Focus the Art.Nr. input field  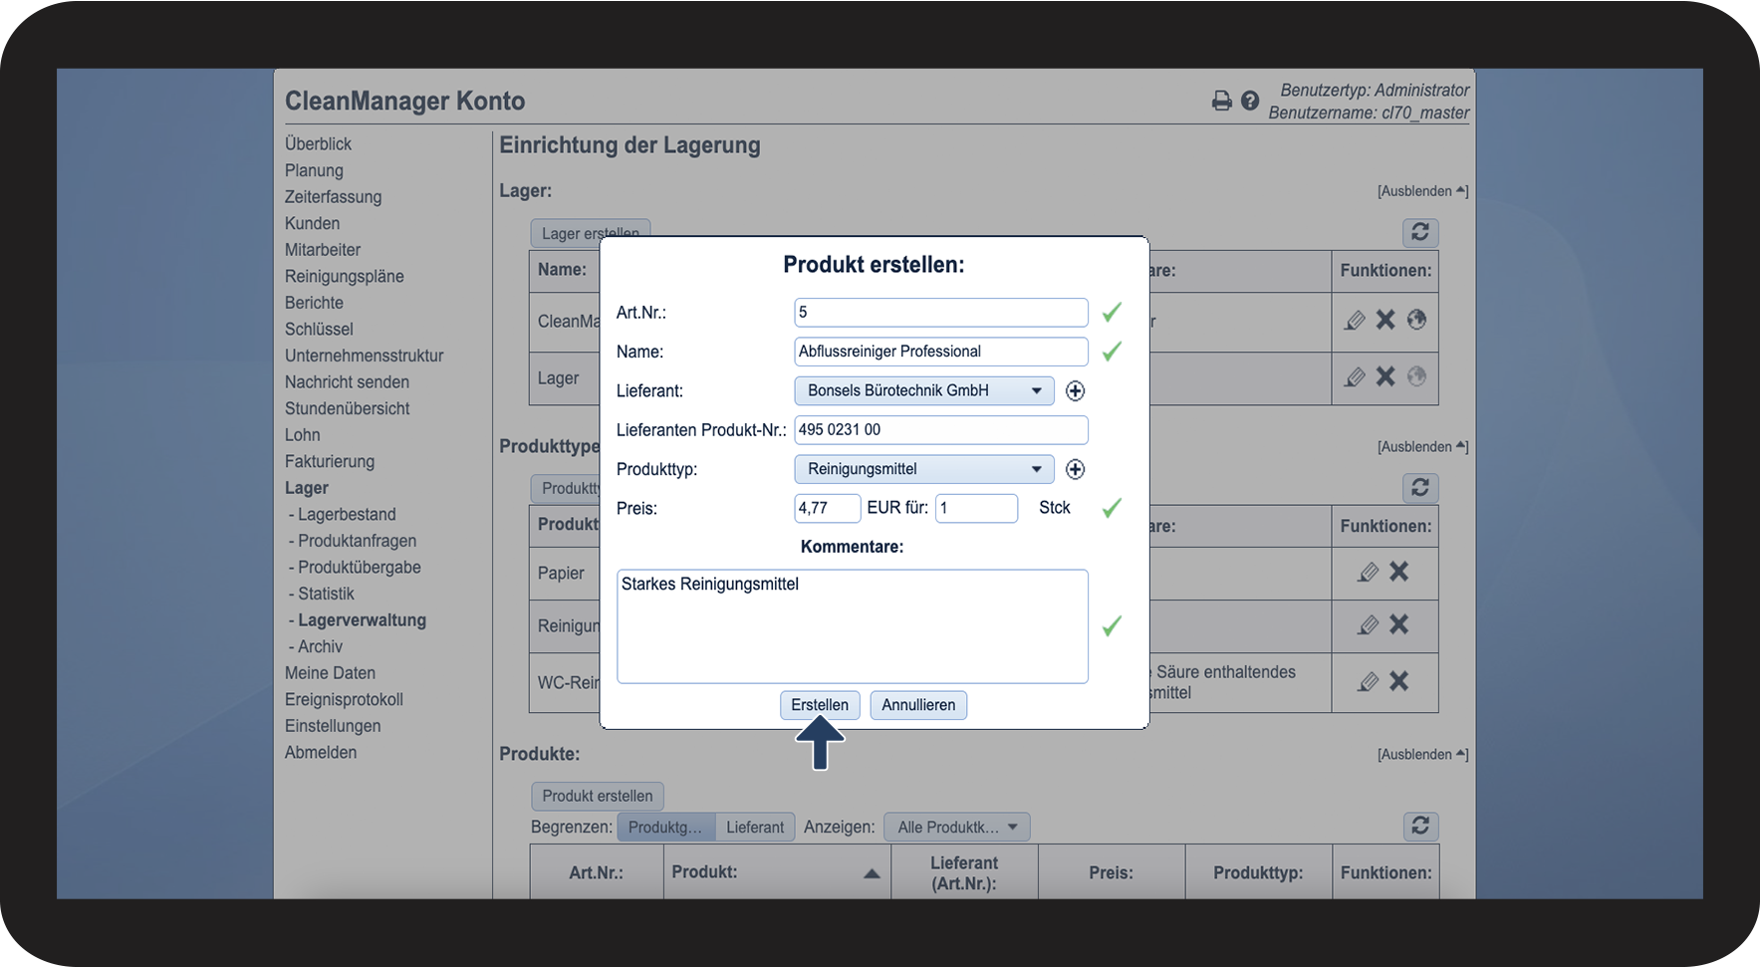[941, 313]
